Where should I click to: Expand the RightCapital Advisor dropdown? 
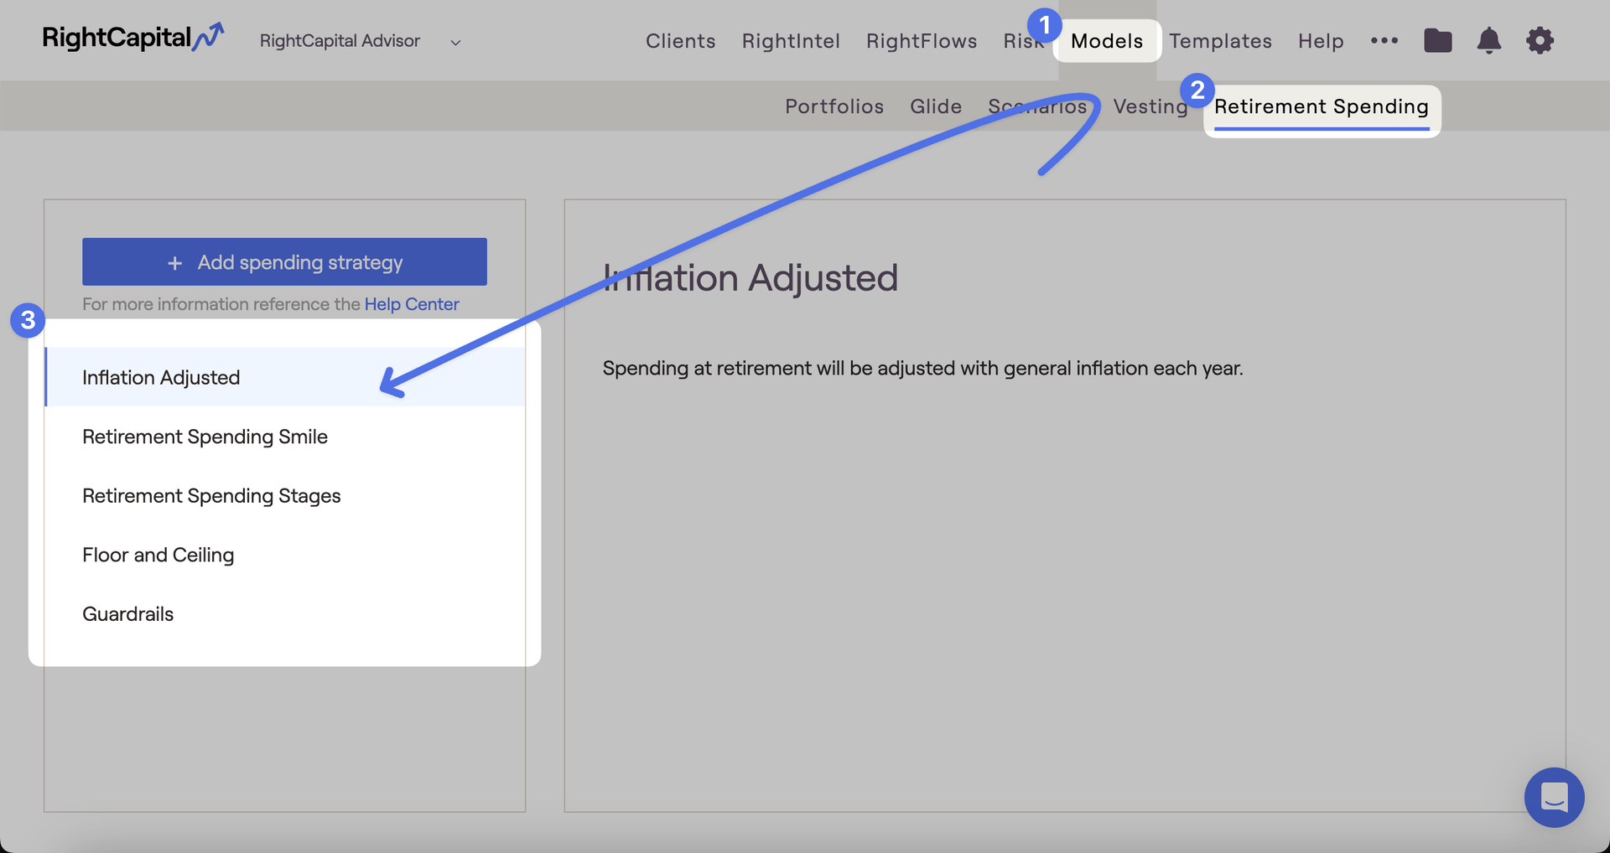360,41
